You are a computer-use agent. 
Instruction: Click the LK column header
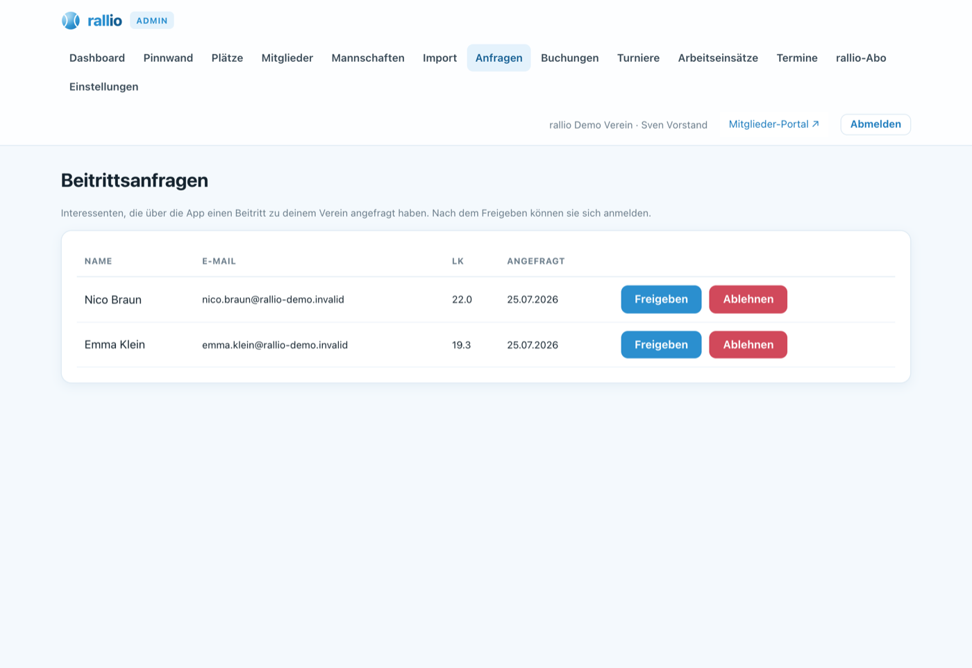click(x=458, y=261)
